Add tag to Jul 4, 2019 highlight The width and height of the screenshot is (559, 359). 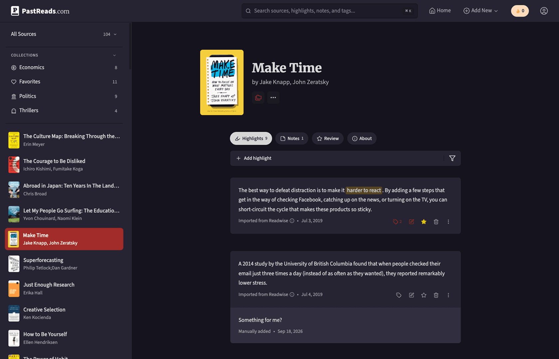[x=399, y=295]
